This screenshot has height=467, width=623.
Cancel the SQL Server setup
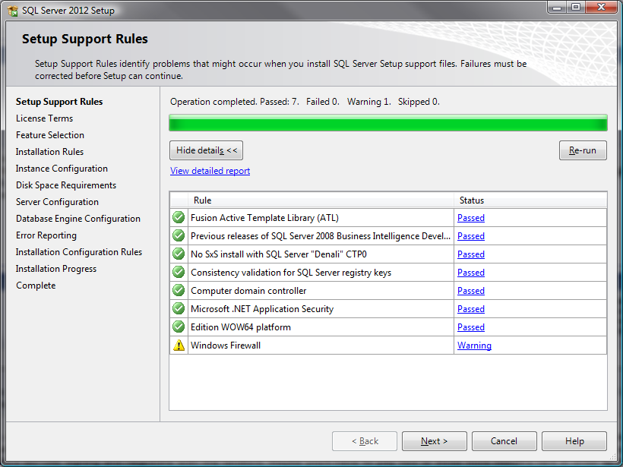[x=504, y=441]
